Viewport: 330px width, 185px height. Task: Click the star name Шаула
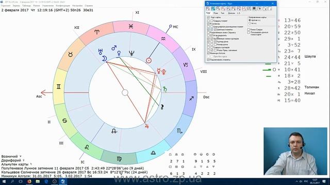(x=310, y=57)
